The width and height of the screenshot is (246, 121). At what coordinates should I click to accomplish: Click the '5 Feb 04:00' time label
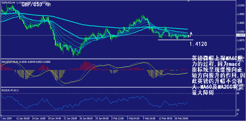133,118
